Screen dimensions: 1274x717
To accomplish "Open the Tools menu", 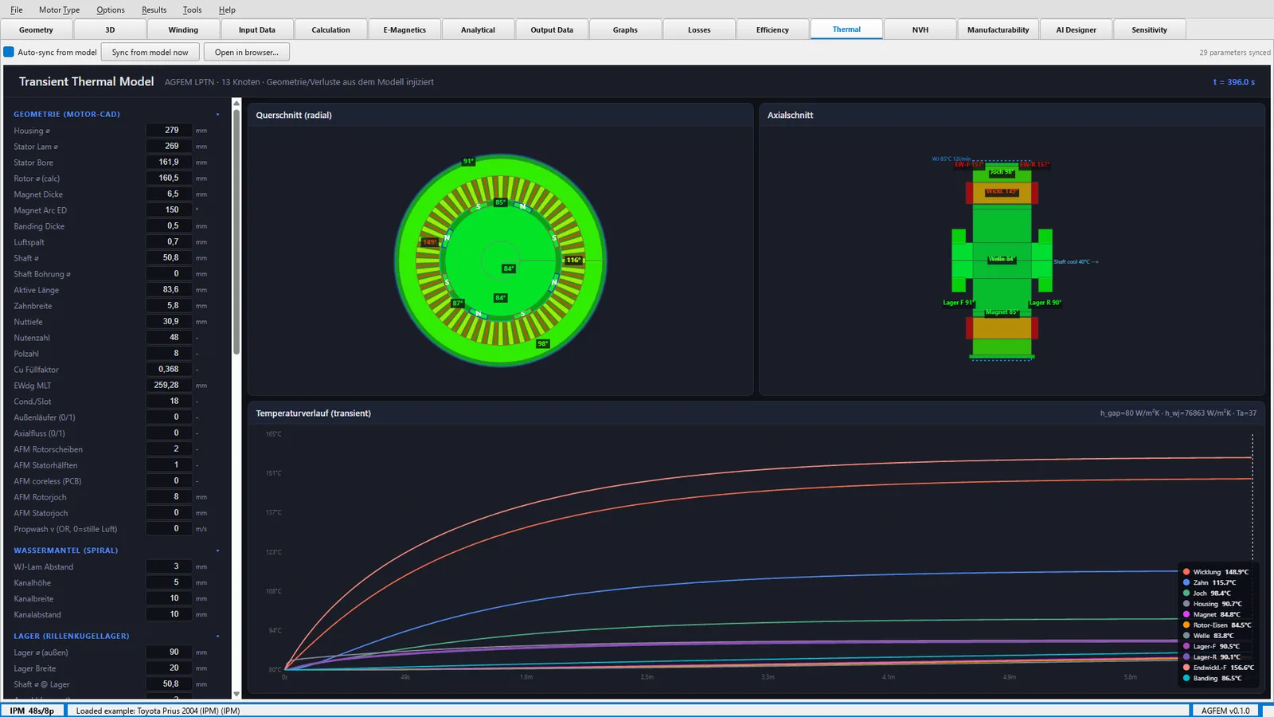I will point(192,10).
